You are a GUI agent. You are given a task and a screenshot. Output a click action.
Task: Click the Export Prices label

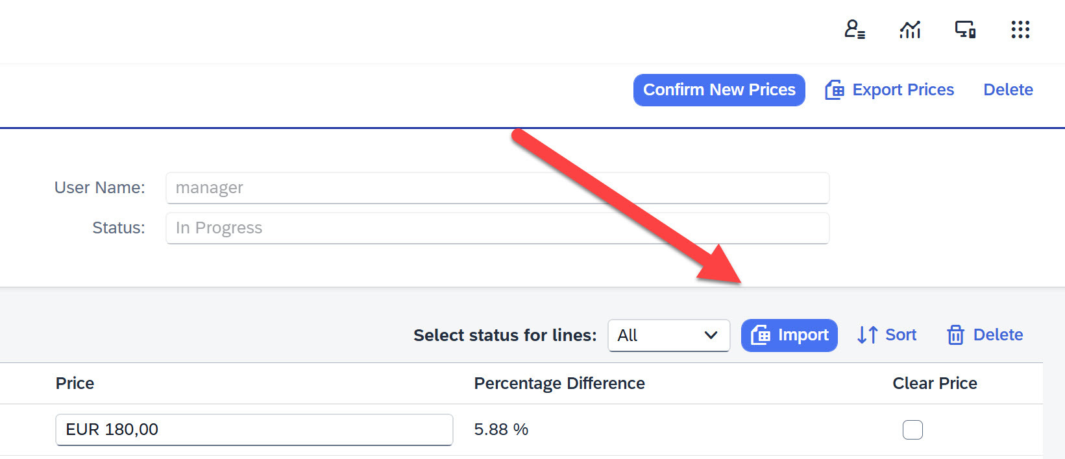point(903,89)
